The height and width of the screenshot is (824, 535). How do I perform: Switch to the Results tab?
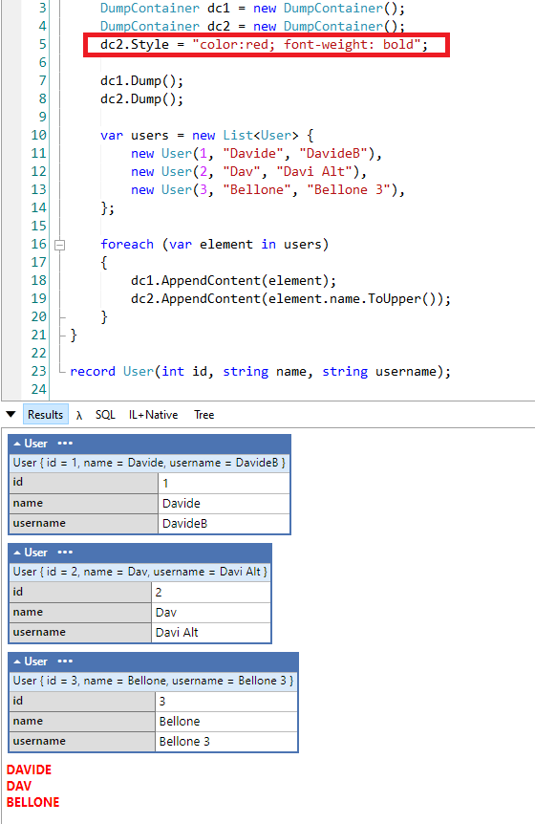pyautogui.click(x=45, y=415)
